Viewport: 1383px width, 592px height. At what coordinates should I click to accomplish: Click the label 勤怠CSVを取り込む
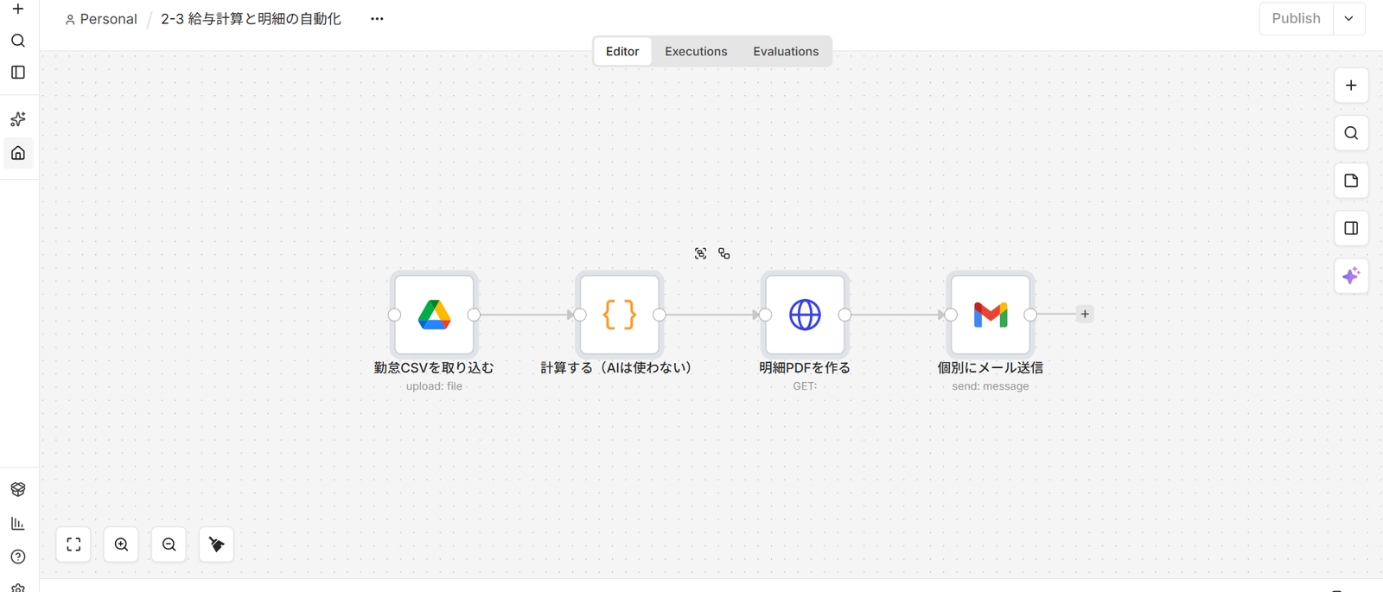tap(434, 367)
